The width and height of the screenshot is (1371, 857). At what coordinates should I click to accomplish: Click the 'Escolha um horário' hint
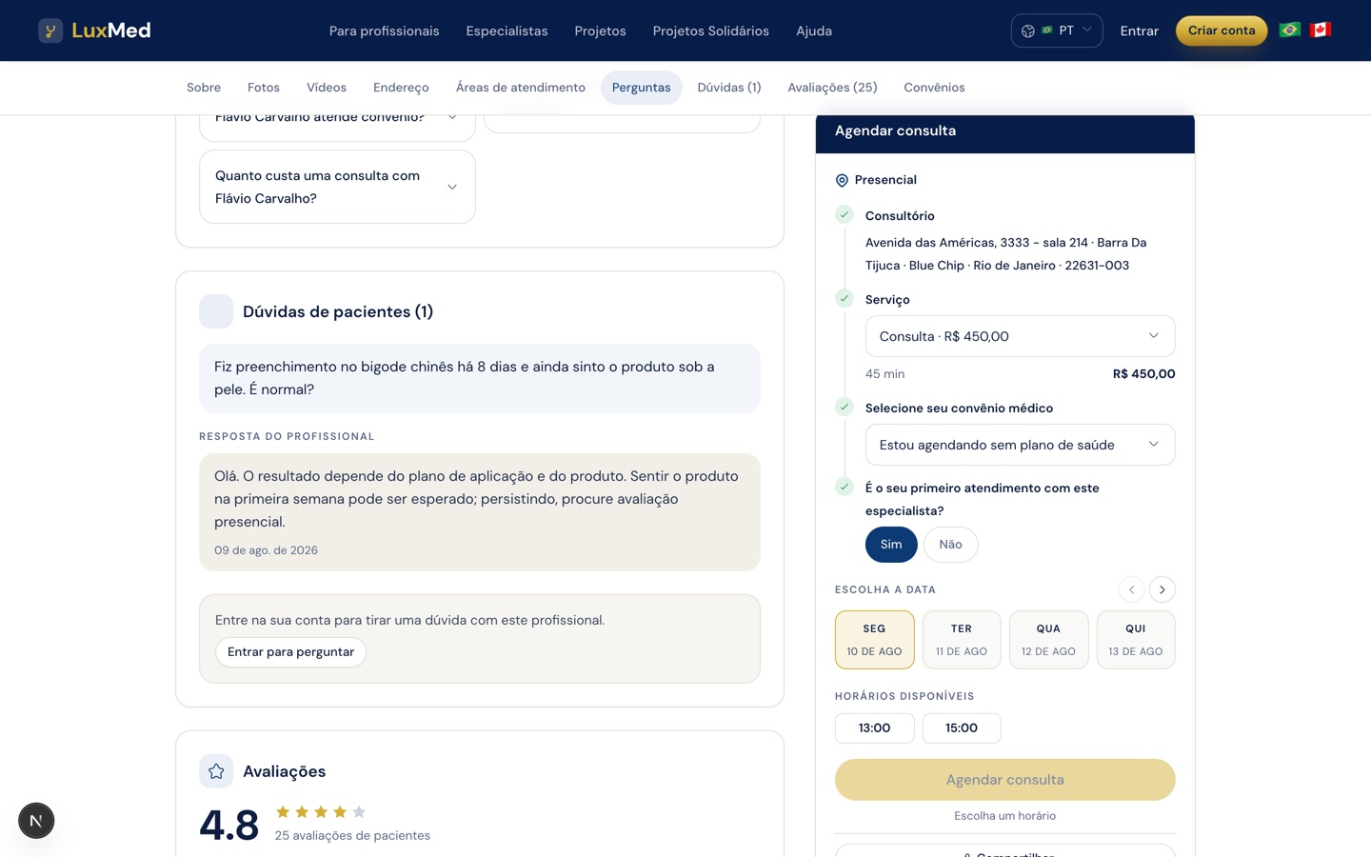coord(1004,816)
